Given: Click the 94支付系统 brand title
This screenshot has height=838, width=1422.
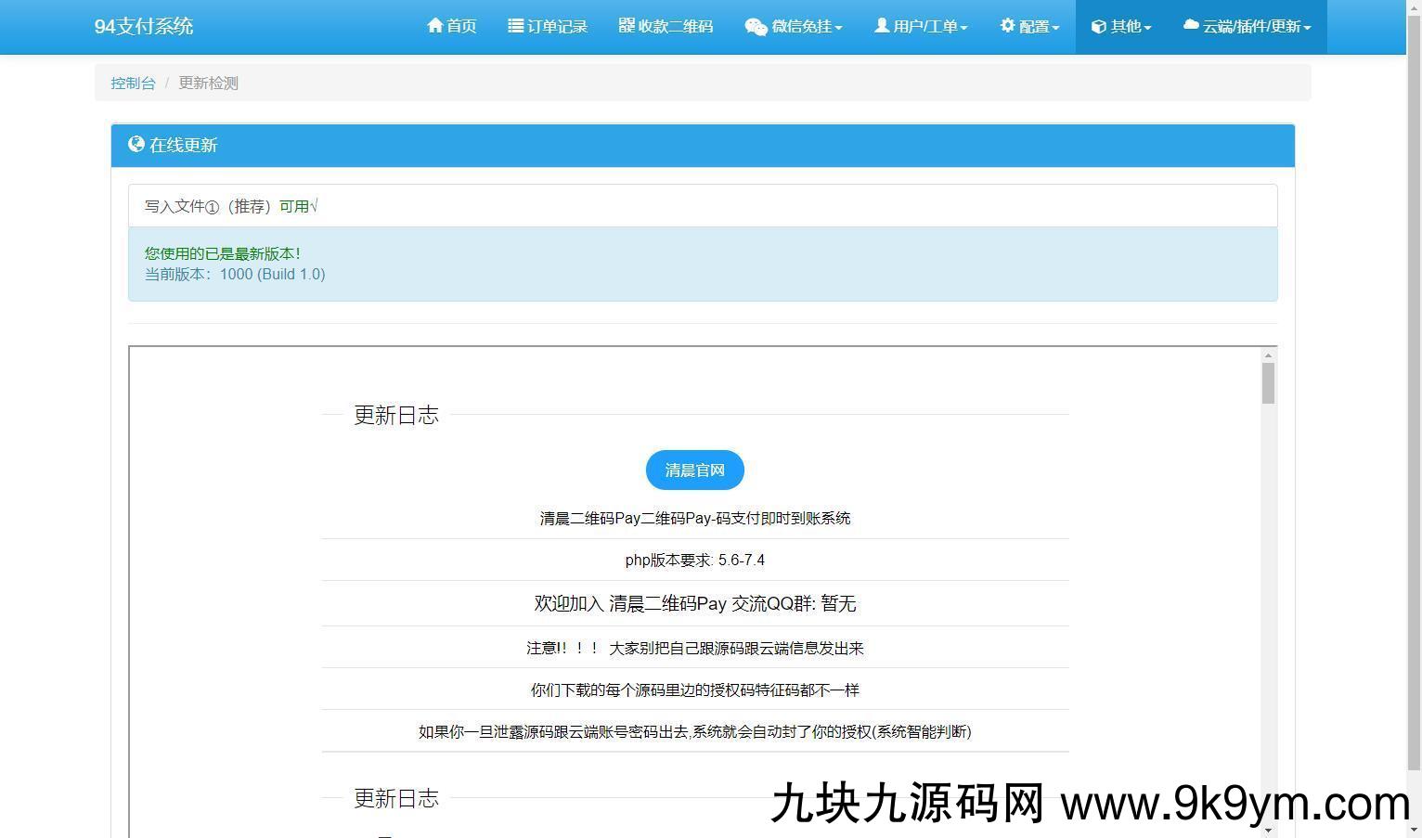Looking at the screenshot, I should [144, 26].
